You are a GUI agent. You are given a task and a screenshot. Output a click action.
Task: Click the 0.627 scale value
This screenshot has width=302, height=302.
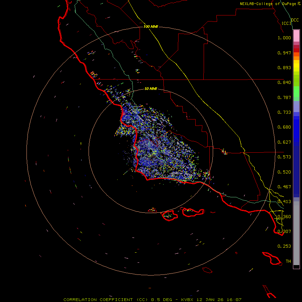pos(284,142)
